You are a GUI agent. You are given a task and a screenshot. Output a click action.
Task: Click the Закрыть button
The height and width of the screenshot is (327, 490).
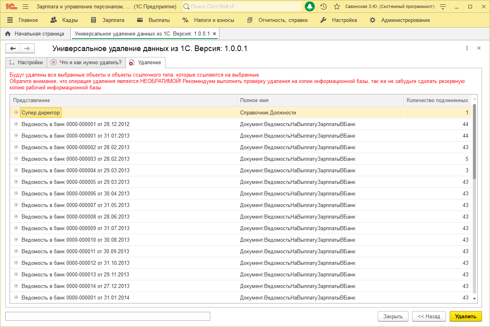point(393,316)
